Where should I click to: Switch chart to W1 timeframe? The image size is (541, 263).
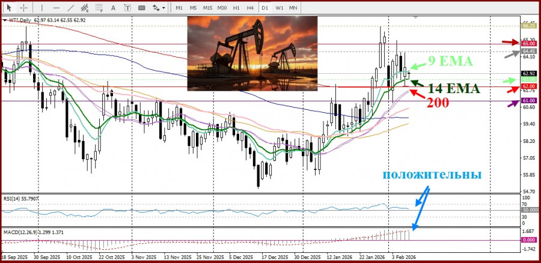coord(280,8)
